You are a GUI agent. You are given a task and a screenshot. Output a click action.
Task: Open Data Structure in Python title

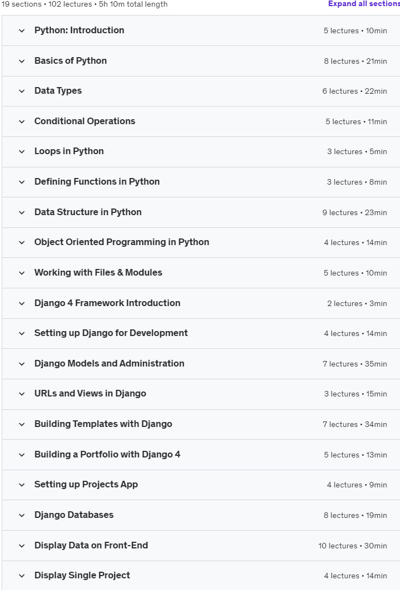(x=88, y=212)
